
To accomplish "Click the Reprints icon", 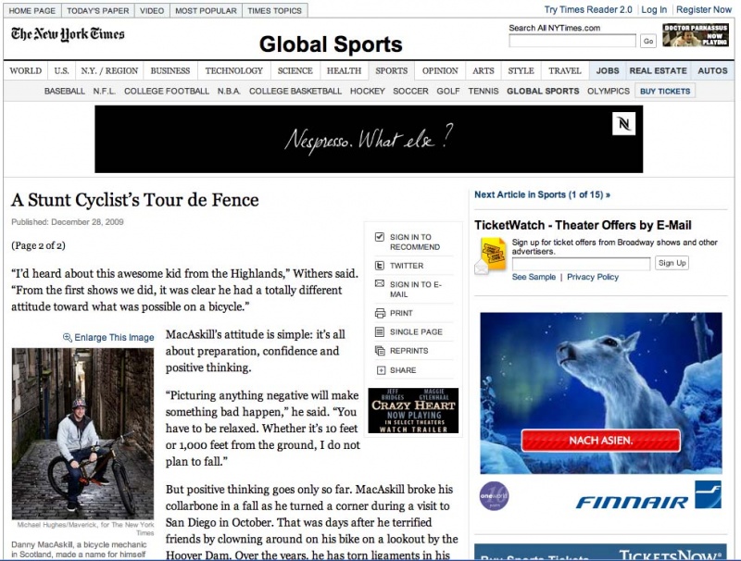I will (x=380, y=351).
